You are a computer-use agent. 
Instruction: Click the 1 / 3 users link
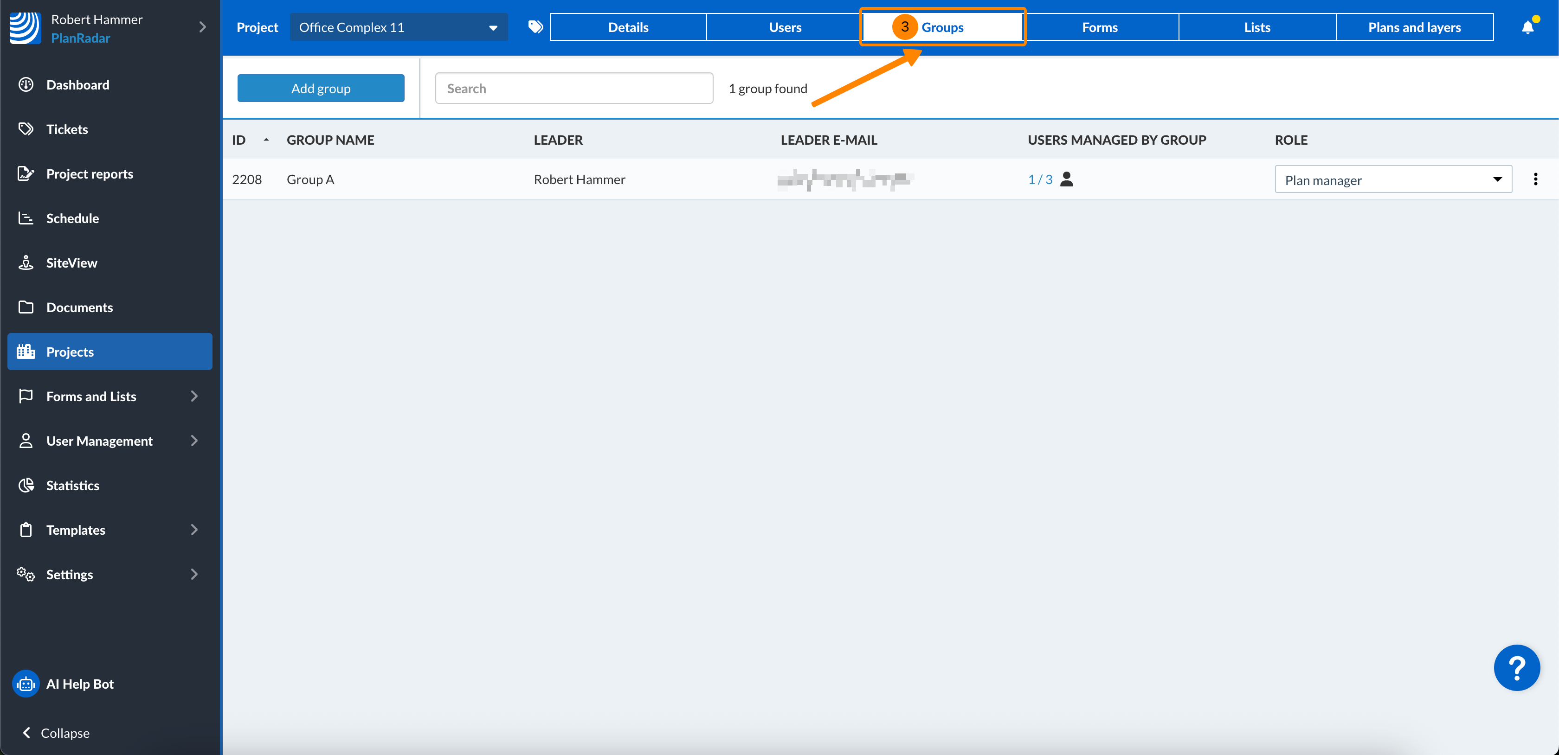[x=1040, y=179]
